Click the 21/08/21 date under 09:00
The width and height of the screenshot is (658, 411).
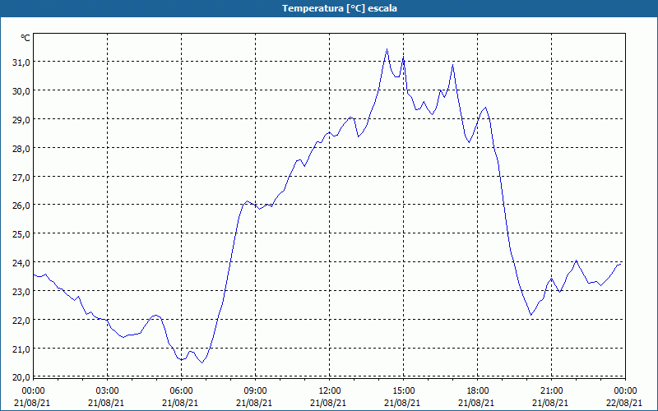pyautogui.click(x=254, y=403)
